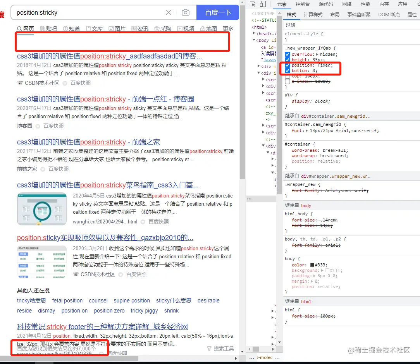Screen dimensions: 420x364
Task: Open the 前端之家 search result title
Action: tap(88, 142)
